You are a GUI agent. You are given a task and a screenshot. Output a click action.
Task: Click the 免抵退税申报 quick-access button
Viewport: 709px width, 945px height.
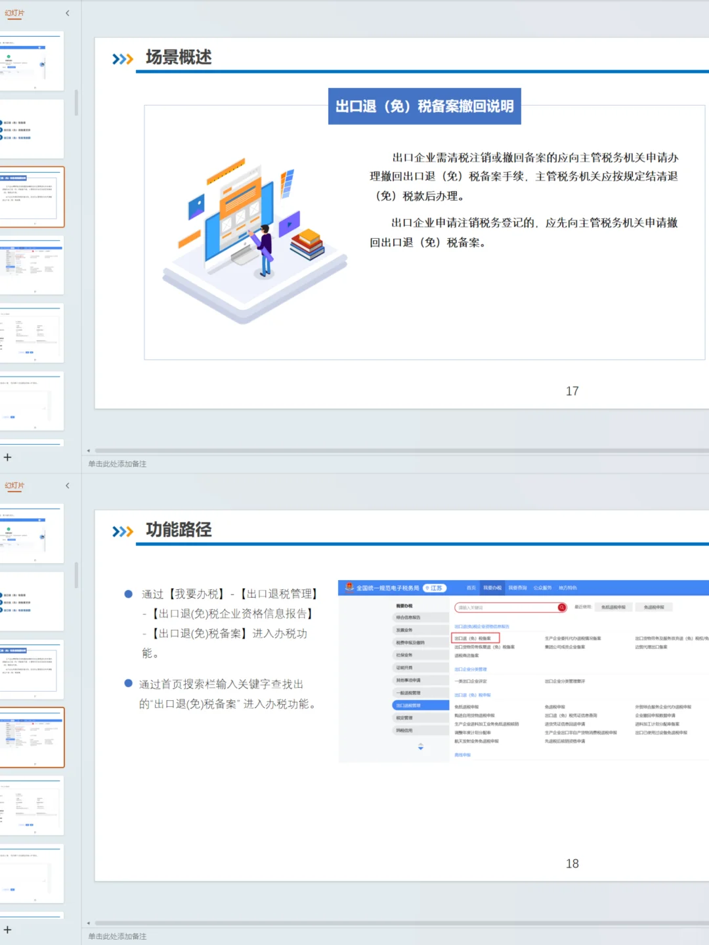click(x=612, y=607)
